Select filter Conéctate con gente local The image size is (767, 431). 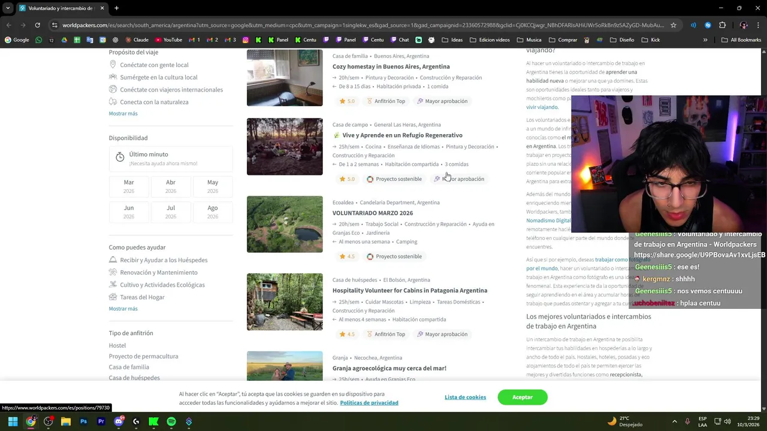[x=149, y=65]
